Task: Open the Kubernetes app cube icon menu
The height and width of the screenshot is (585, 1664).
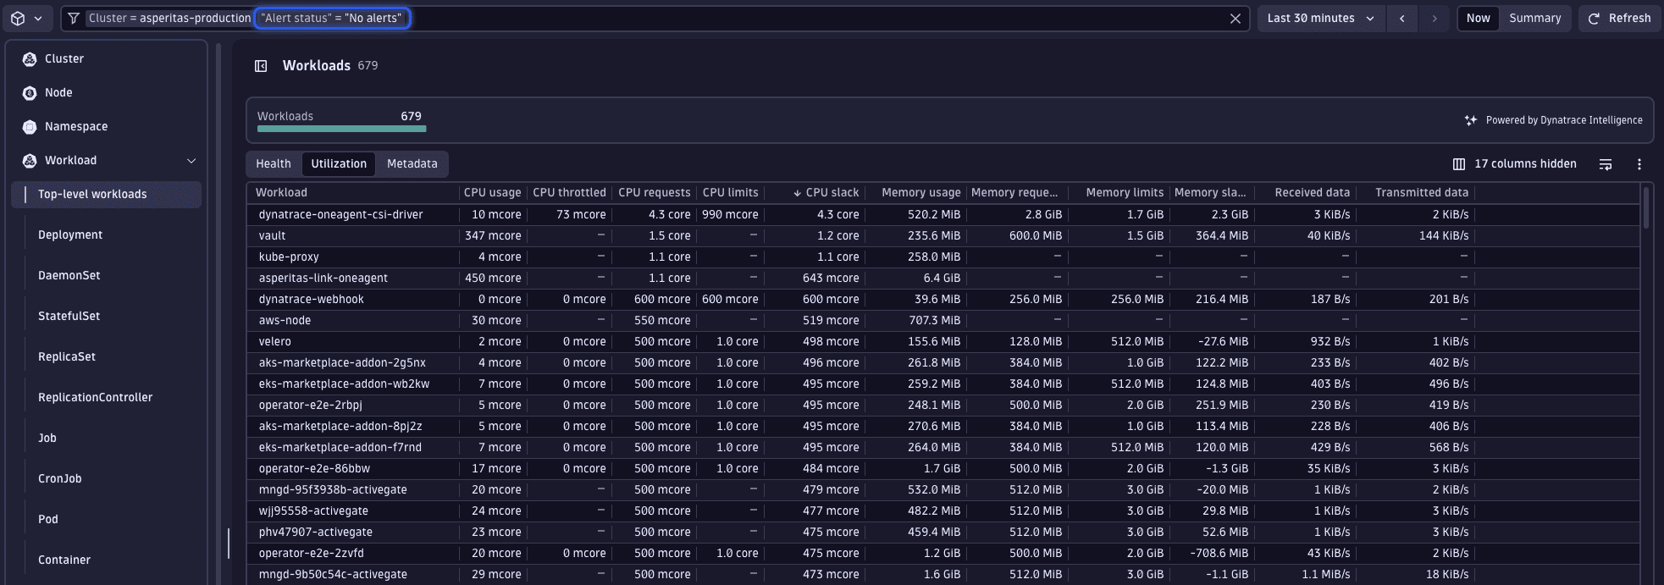Action: [x=26, y=19]
